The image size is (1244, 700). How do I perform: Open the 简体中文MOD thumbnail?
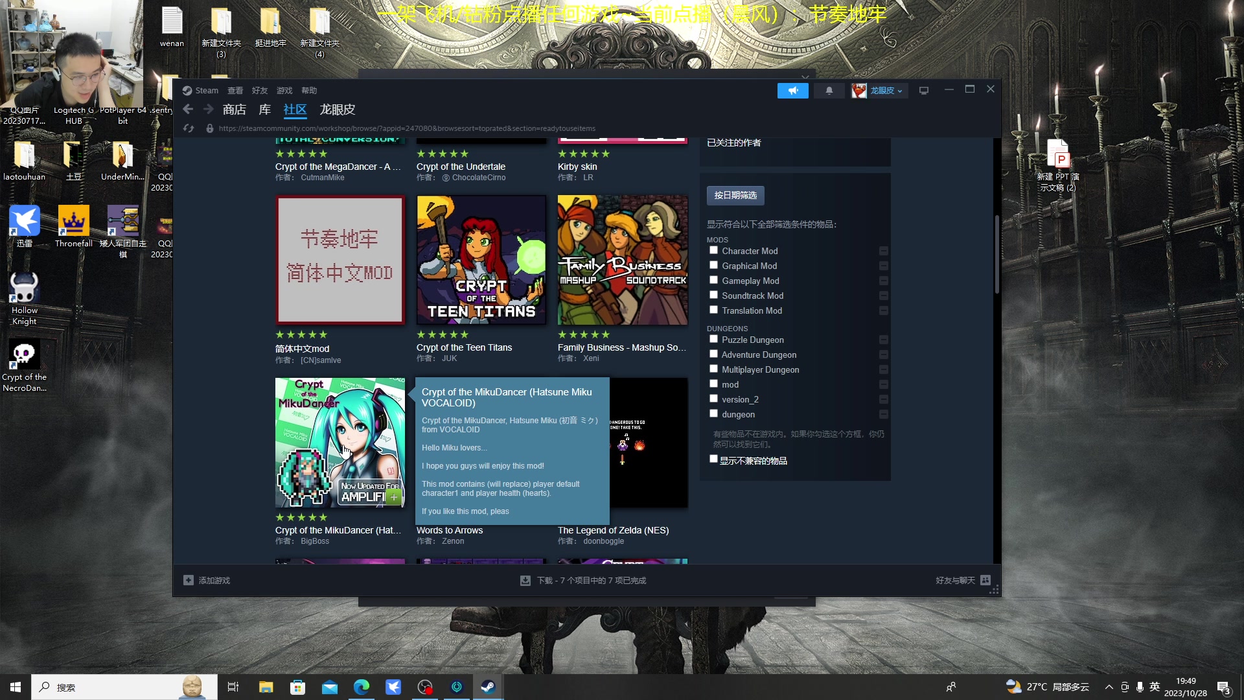coord(340,260)
